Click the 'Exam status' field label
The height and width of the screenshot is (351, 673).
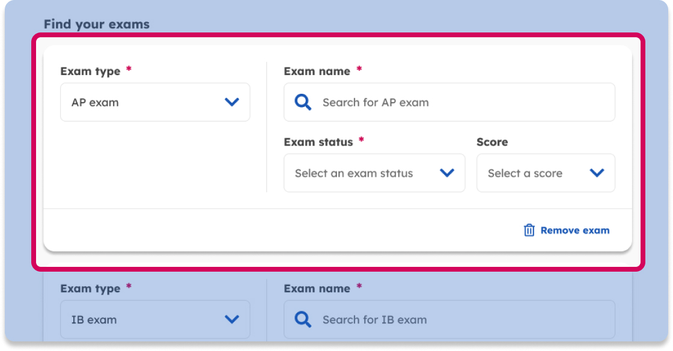(318, 142)
